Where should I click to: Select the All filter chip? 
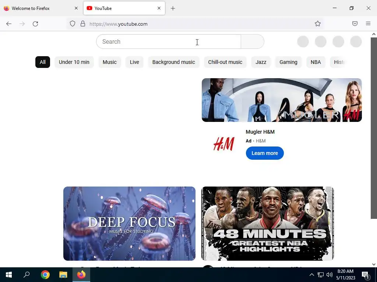pos(43,62)
